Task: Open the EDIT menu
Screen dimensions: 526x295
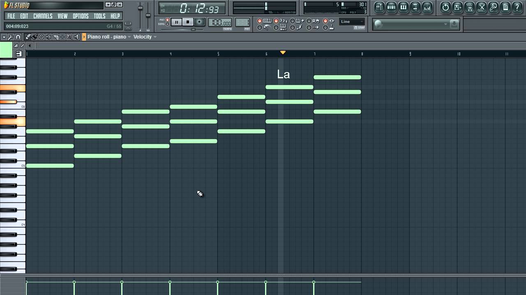Action: pyautogui.click(x=24, y=16)
